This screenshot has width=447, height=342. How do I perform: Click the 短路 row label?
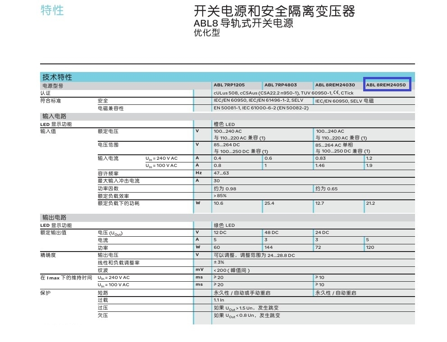point(103,293)
